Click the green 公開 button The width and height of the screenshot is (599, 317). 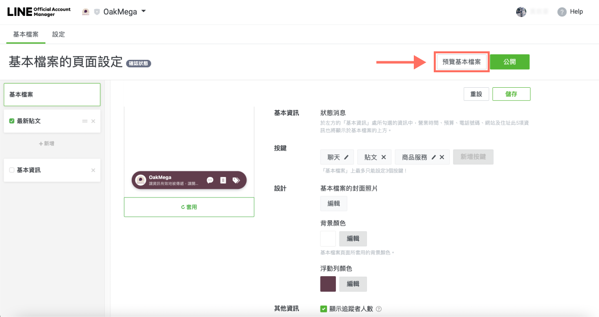[x=510, y=62]
